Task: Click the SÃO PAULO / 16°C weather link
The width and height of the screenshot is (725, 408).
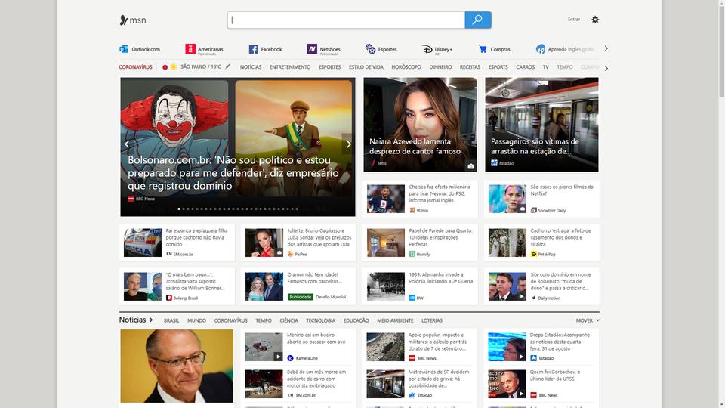Action: tap(201, 66)
